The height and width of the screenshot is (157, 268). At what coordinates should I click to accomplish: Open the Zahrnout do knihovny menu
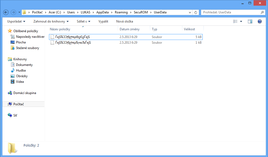[x=51, y=21]
